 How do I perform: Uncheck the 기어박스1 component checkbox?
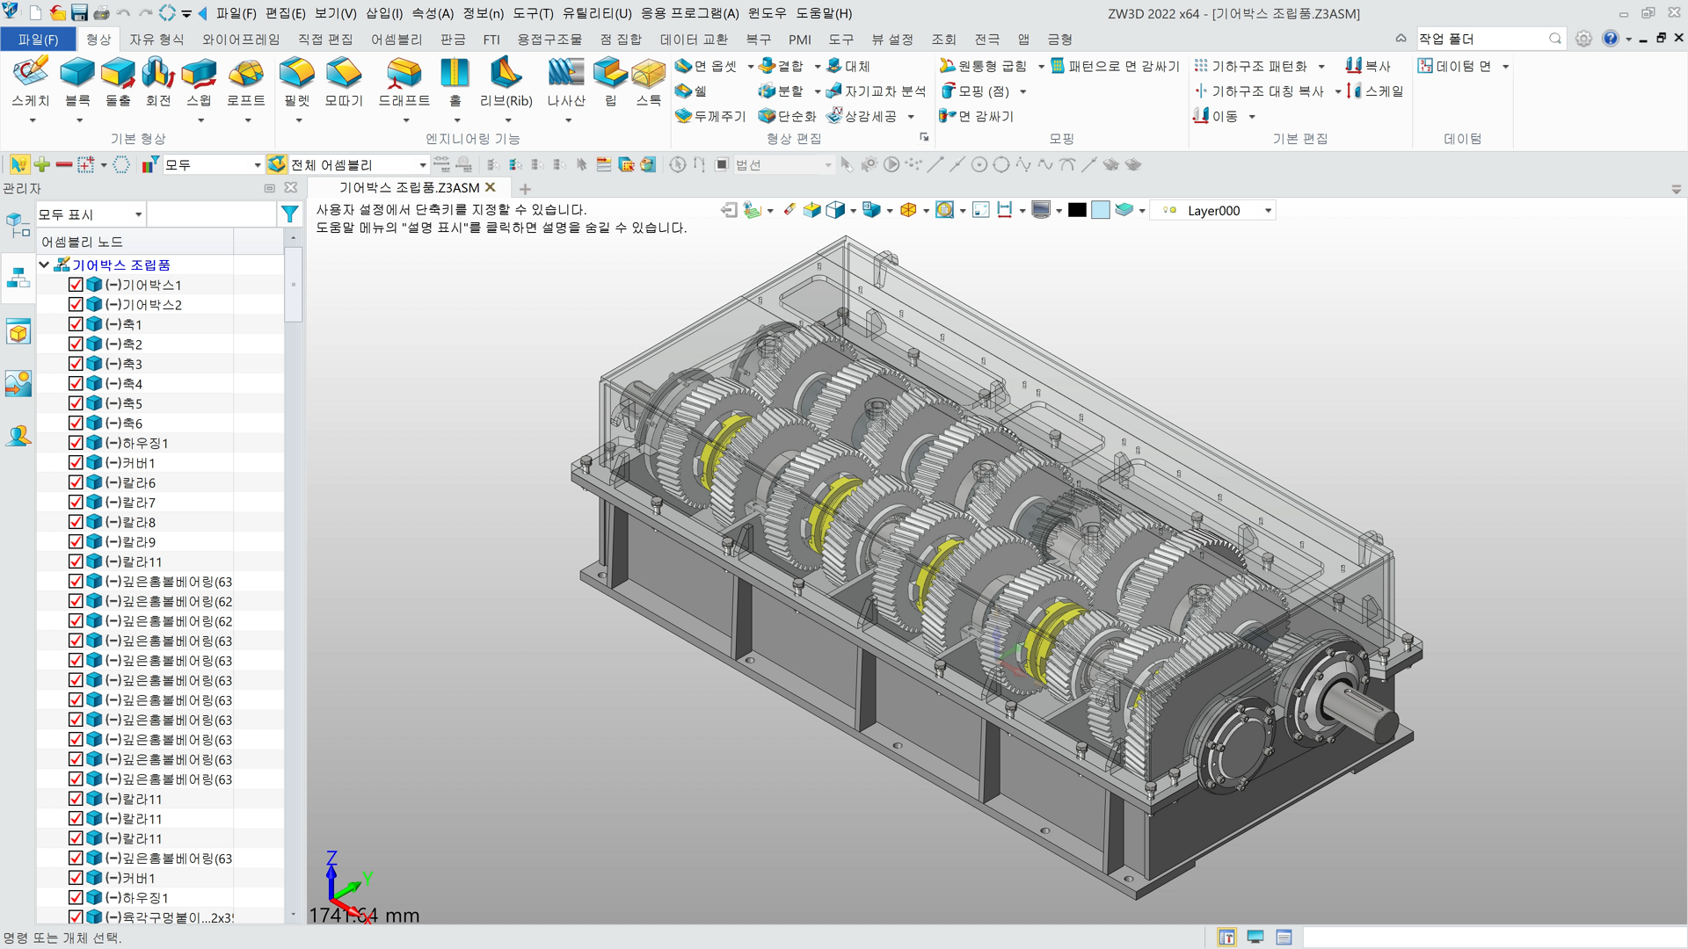[76, 285]
